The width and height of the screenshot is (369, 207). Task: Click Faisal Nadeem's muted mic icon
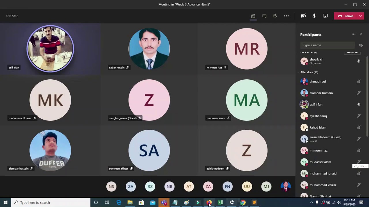pos(359,139)
